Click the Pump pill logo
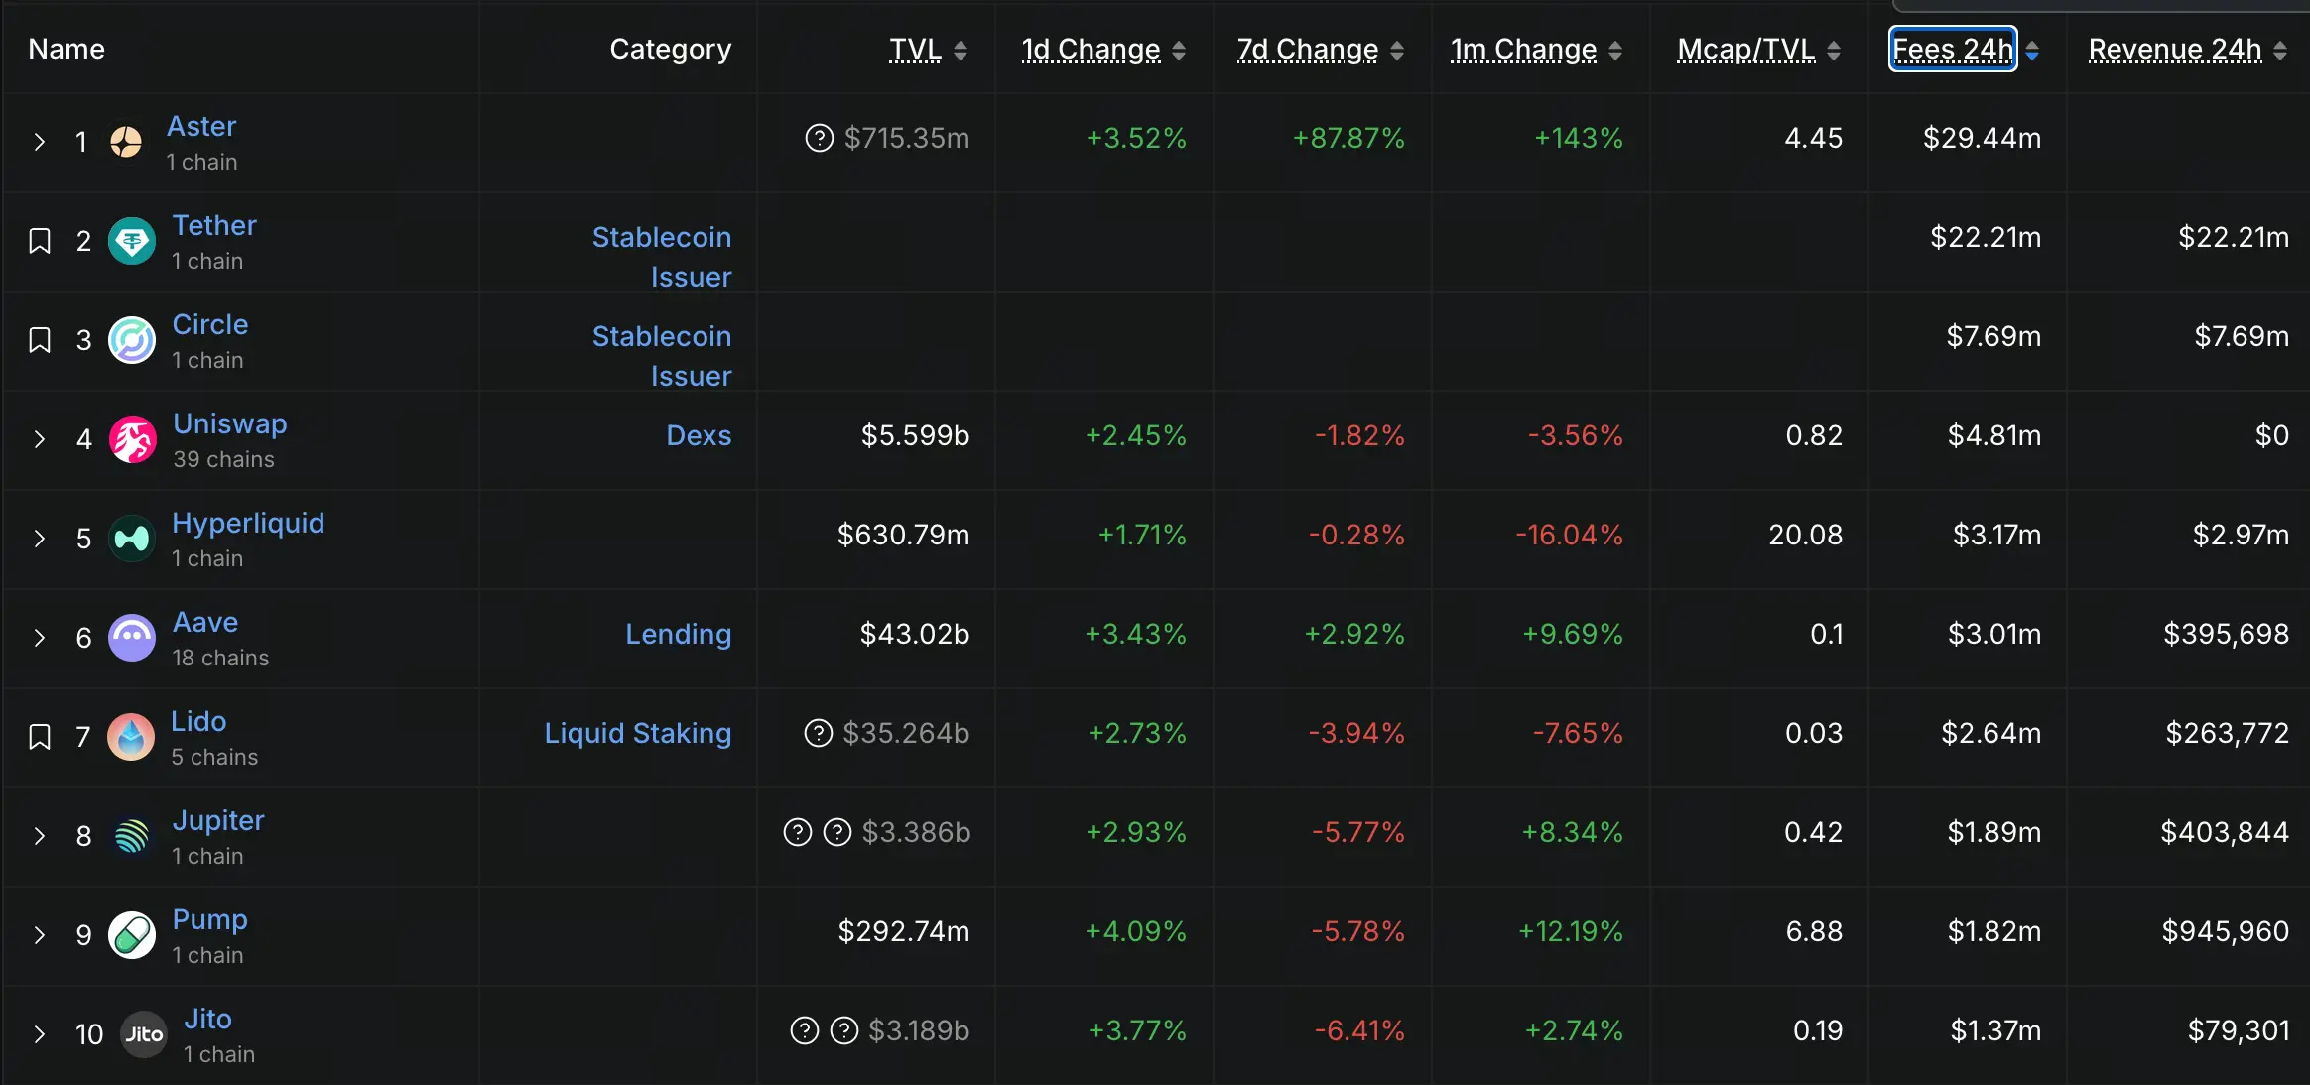Image resolution: width=2310 pixels, height=1085 pixels. click(x=132, y=935)
